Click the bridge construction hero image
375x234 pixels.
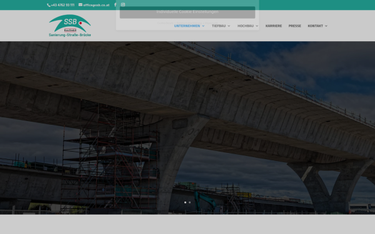tap(187, 128)
